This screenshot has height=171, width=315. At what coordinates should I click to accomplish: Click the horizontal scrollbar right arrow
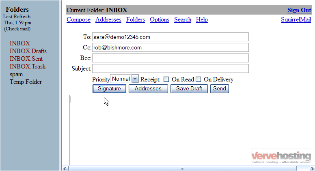[x=312, y=169]
